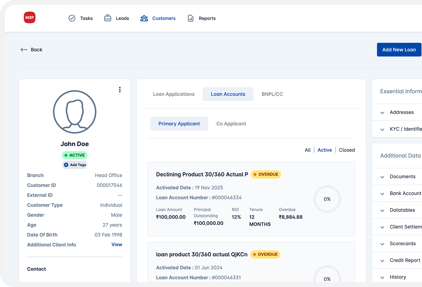This screenshot has width=422, height=287.
Task: Click the M2P logo icon
Action: pos(30,17)
